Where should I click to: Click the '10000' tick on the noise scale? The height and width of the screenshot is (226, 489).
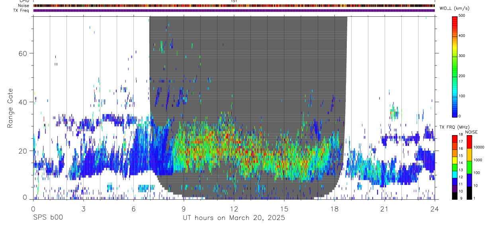tap(478, 147)
